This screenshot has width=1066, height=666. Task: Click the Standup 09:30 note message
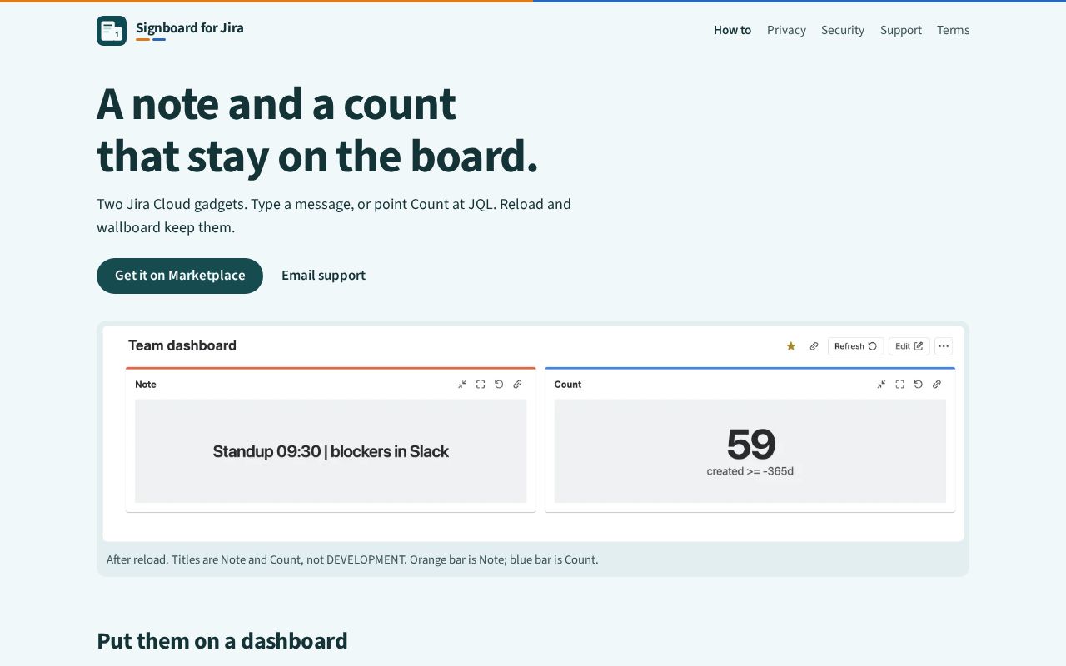pyautogui.click(x=331, y=451)
